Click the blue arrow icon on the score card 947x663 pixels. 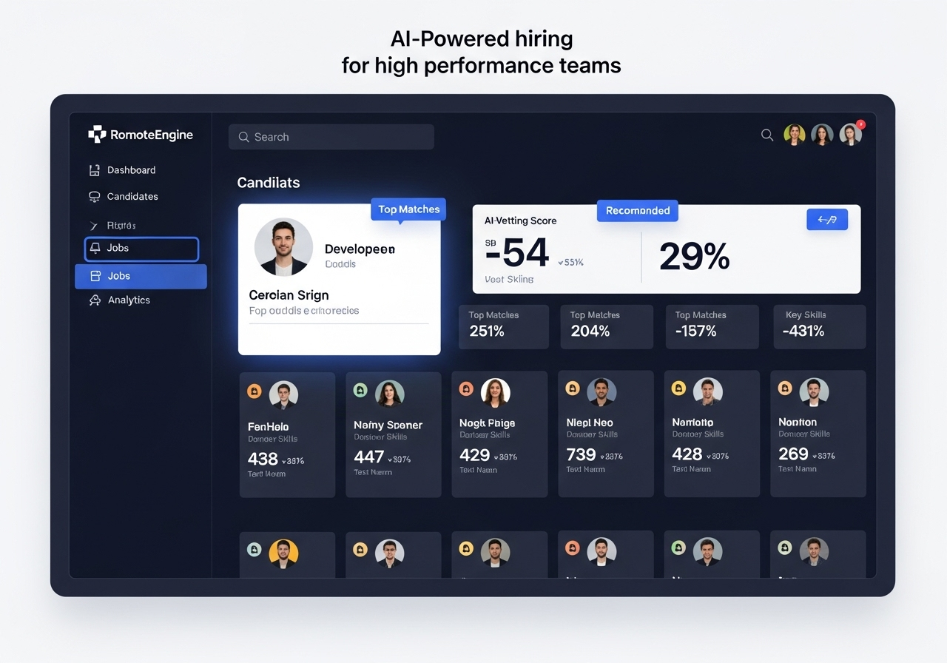tap(827, 219)
